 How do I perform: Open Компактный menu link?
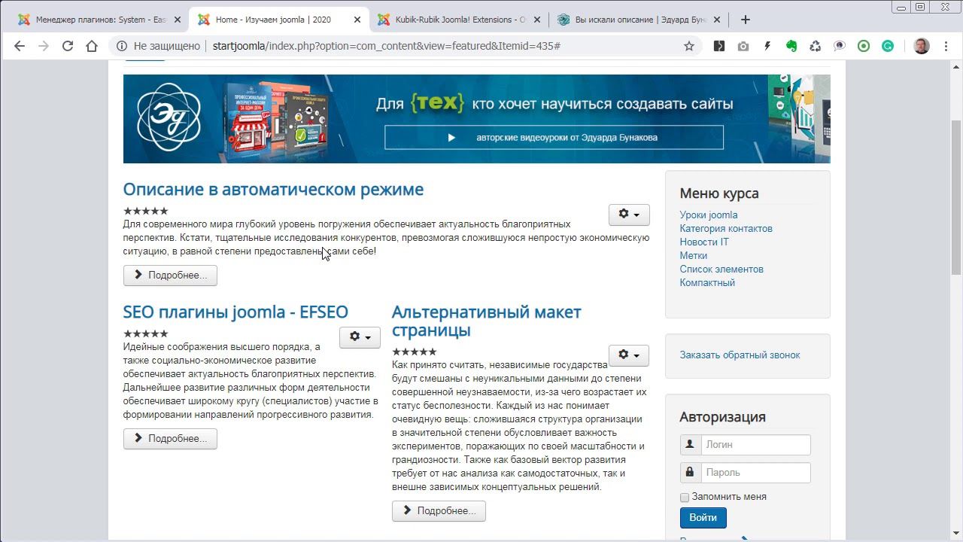[707, 283]
